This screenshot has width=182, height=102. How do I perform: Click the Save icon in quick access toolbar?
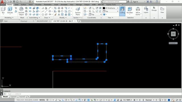[x=14, y=1]
